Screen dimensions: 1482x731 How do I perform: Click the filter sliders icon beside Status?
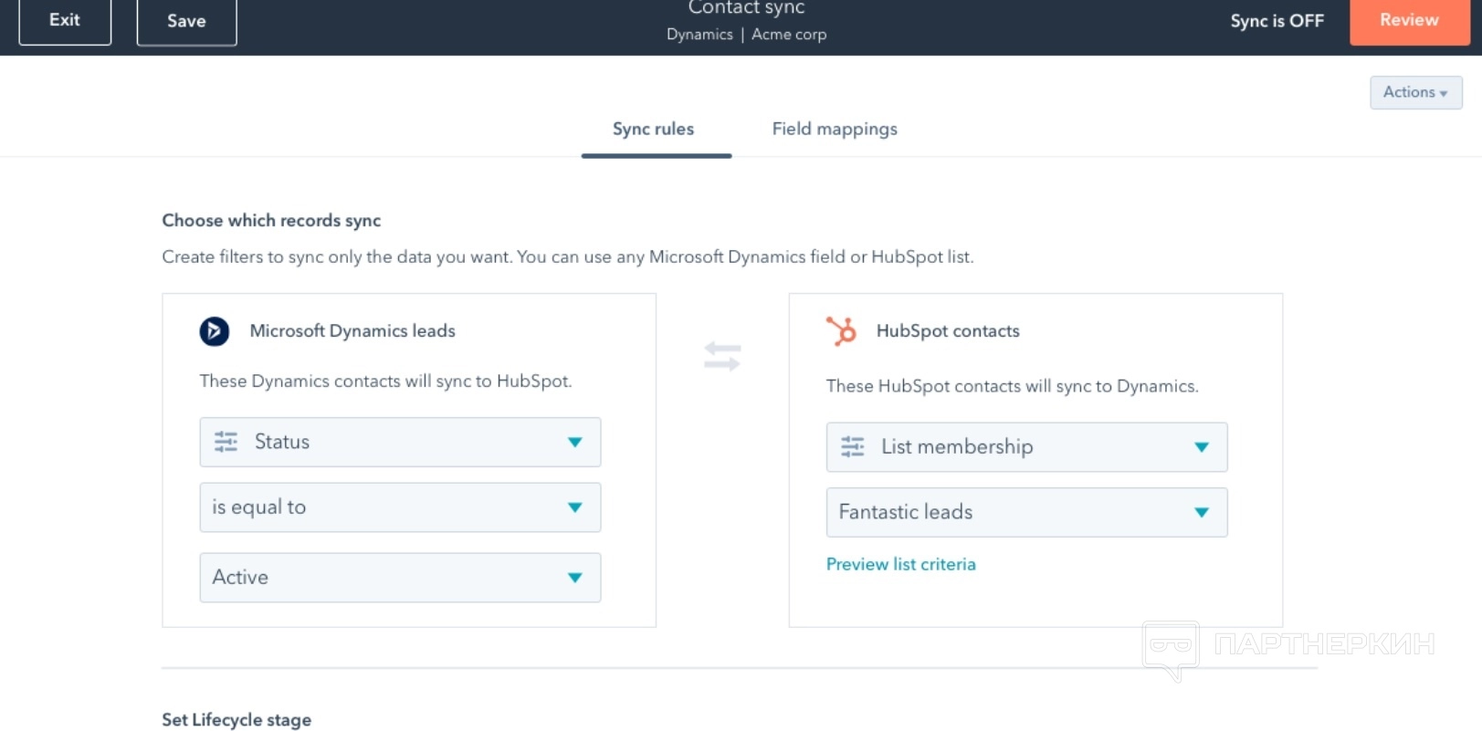click(x=226, y=442)
